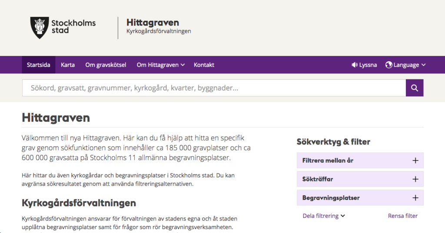Screen dimensions: 445x233
Task: Click the Sökträffar label text
Action: click(318, 179)
